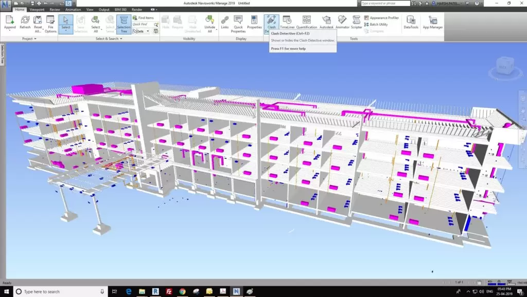The width and height of the screenshot is (527, 297).
Task: Launch the Animator tool
Action: (342, 23)
